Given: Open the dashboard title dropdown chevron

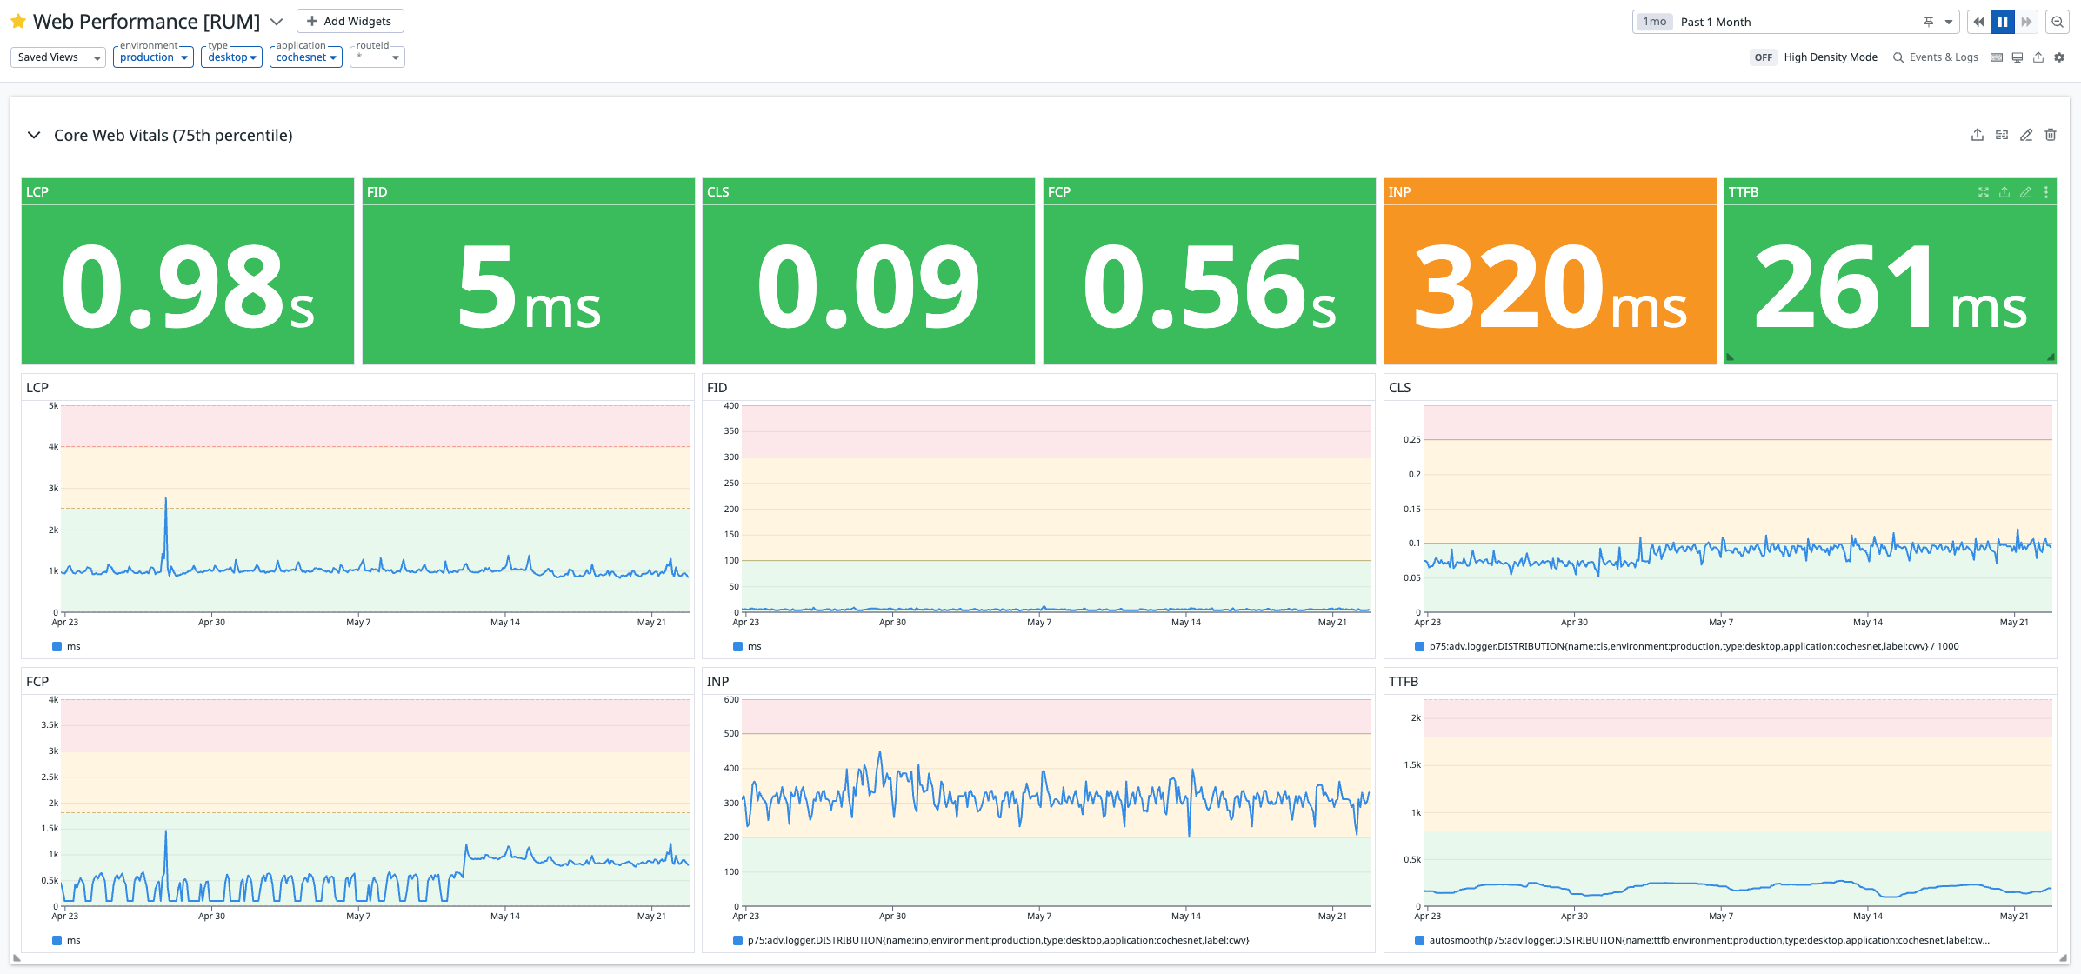Looking at the screenshot, I should pos(277,22).
